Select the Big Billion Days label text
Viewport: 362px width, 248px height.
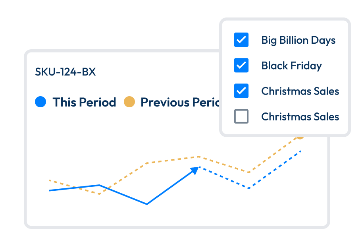click(x=298, y=40)
